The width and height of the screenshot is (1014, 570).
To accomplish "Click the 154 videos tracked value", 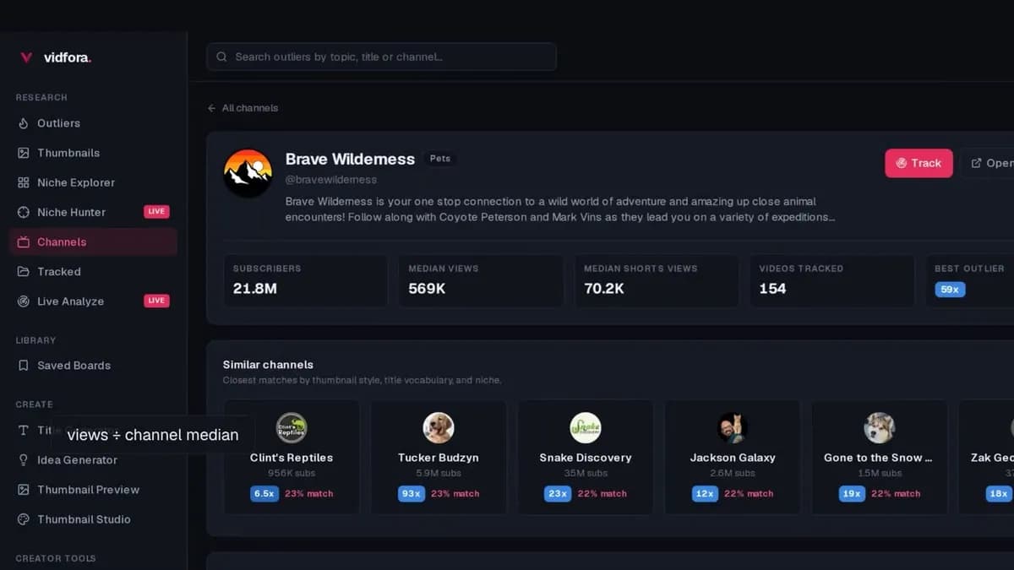I will tap(772, 289).
